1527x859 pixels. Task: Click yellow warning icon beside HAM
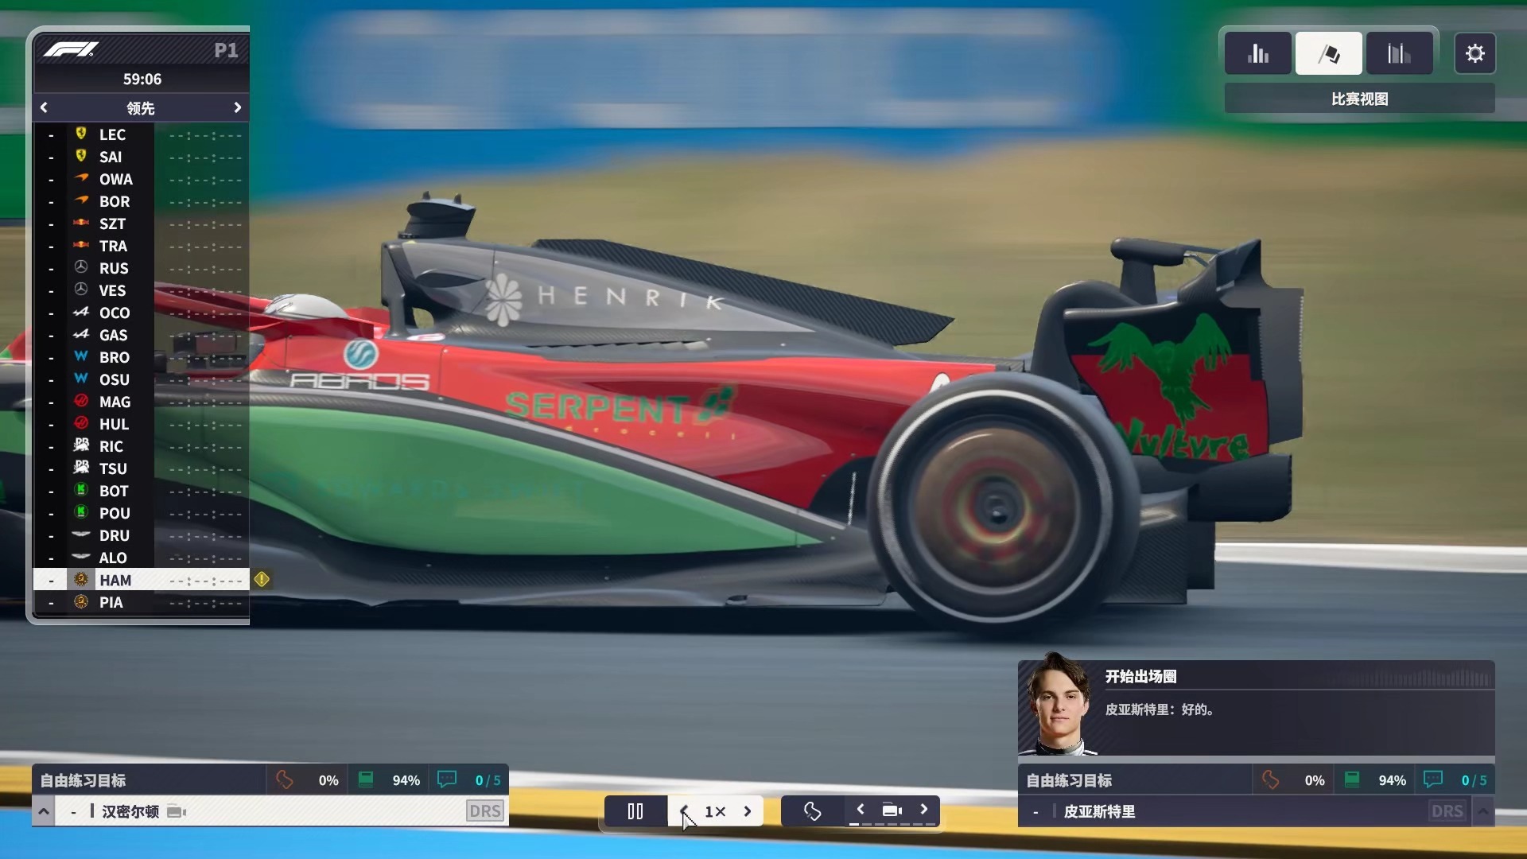click(262, 580)
